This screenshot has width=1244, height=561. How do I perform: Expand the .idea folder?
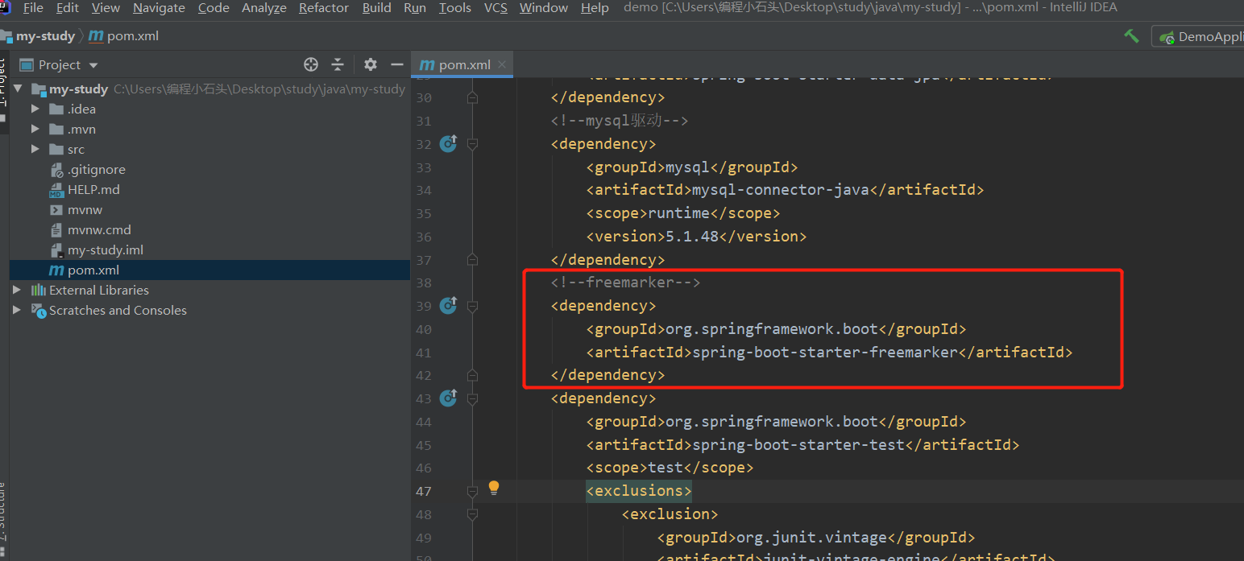35,109
